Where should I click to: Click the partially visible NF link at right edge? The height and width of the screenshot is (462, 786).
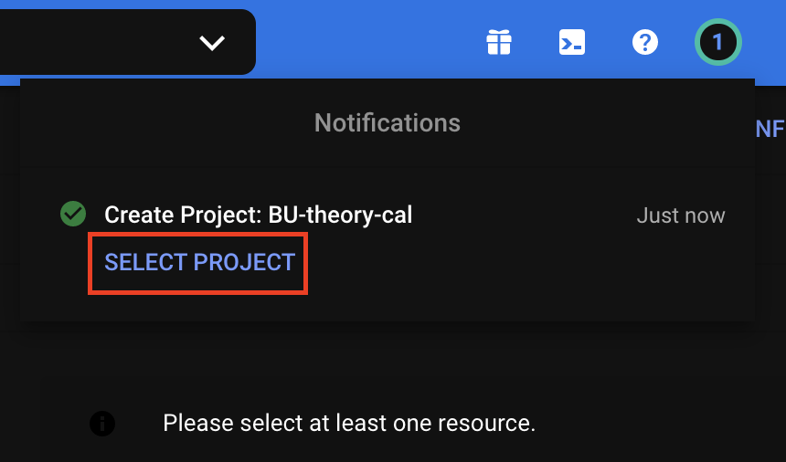coord(770,129)
